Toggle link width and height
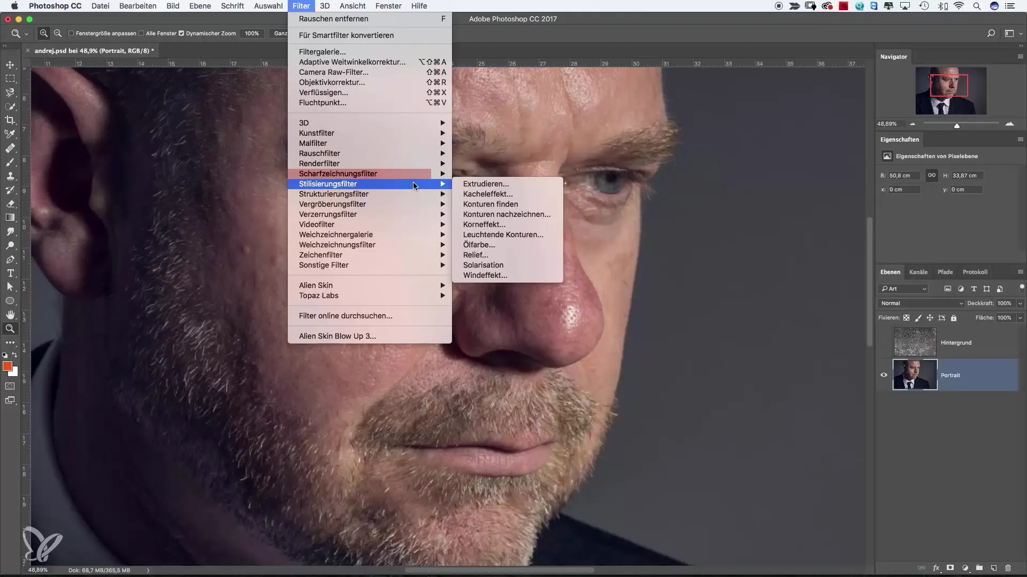Image resolution: width=1027 pixels, height=577 pixels. [x=931, y=175]
